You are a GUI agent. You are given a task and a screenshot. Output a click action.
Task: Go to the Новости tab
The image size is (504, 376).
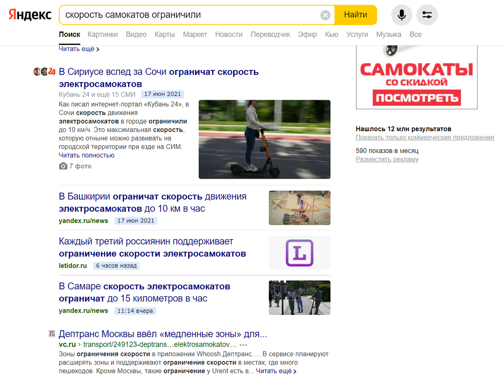click(x=229, y=34)
